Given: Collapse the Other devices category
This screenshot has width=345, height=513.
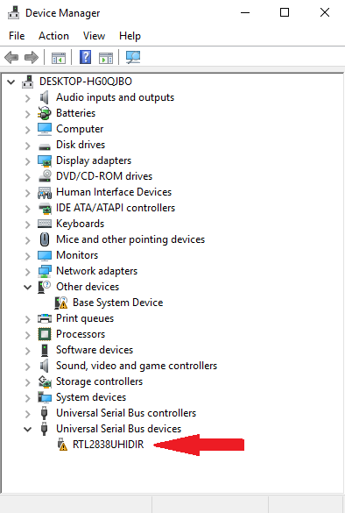Looking at the screenshot, I should (28, 288).
